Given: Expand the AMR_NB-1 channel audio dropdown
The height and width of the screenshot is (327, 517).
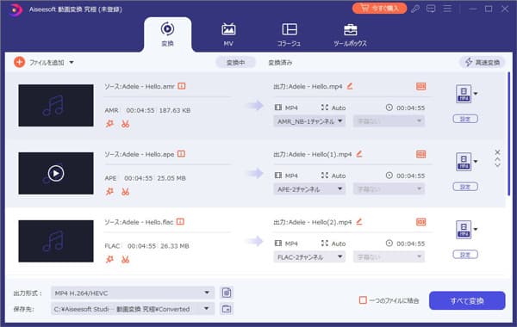Looking at the screenshot, I should (x=309, y=121).
